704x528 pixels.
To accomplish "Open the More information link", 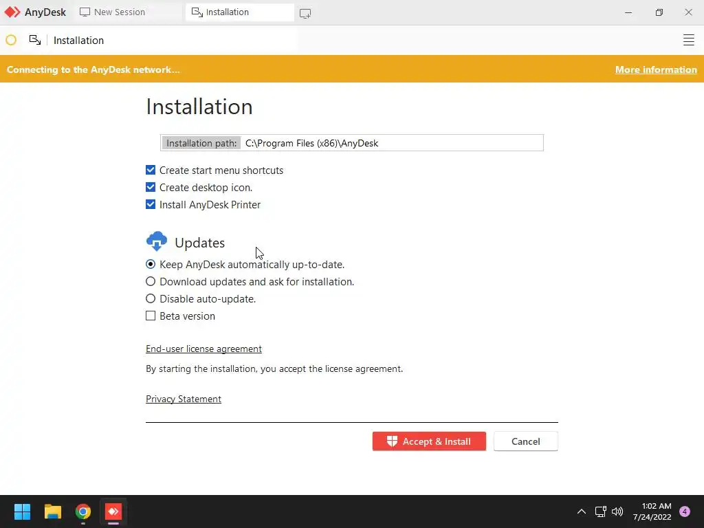I will [x=656, y=69].
